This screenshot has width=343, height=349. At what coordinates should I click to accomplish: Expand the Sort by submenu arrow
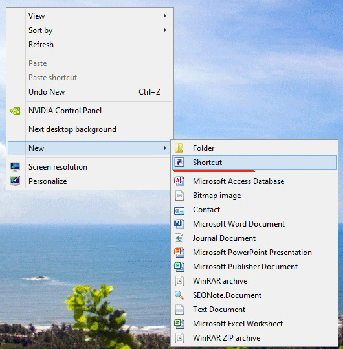click(165, 30)
